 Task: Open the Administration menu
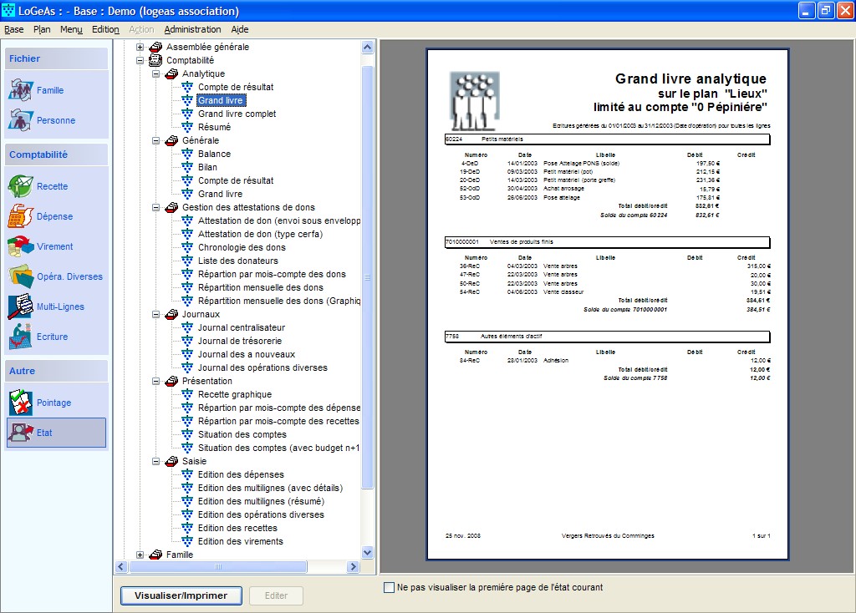[x=192, y=29]
